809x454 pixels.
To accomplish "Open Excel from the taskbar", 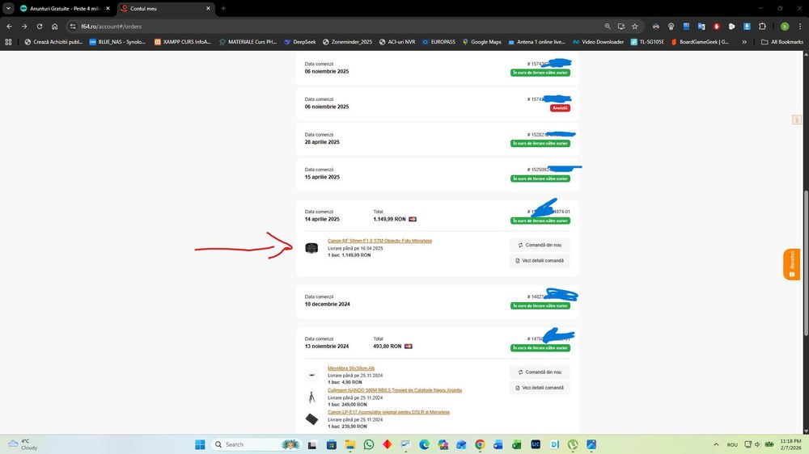I will (517, 444).
